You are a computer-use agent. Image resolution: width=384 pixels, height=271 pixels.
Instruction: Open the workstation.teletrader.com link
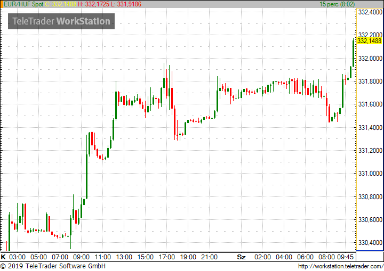(341, 266)
